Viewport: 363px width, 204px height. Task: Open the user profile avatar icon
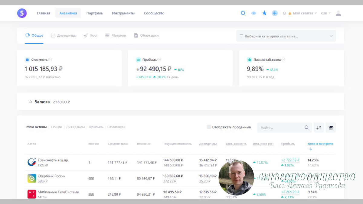[x=338, y=13]
